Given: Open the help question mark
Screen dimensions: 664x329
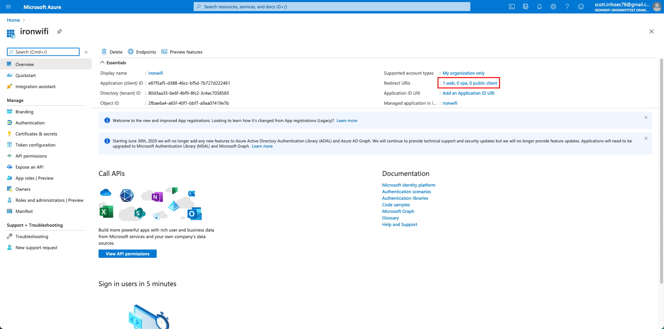Looking at the screenshot, I should coord(567,7).
